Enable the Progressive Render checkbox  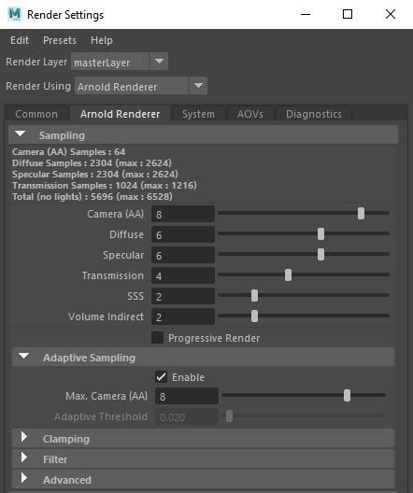click(x=157, y=338)
